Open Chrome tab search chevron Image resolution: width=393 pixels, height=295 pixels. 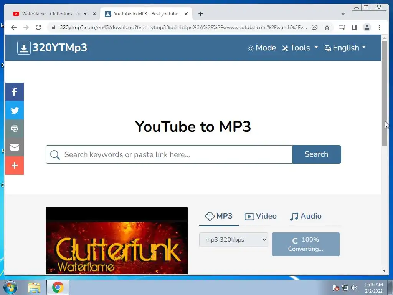click(343, 14)
